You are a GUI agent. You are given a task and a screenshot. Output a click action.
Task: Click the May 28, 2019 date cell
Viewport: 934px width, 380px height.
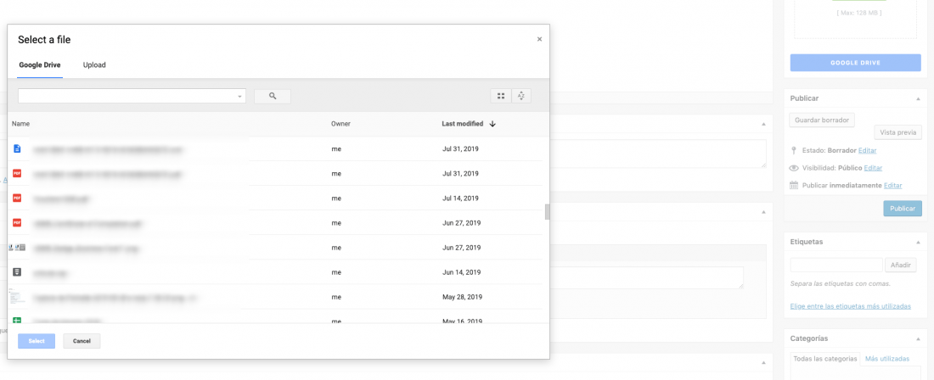pyautogui.click(x=462, y=297)
